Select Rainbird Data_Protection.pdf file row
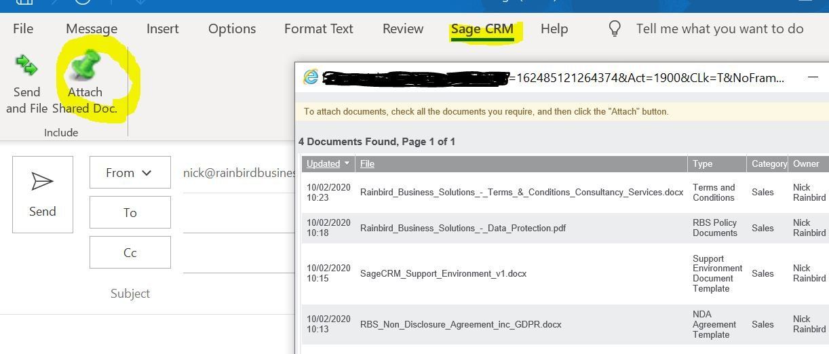 coord(463,228)
